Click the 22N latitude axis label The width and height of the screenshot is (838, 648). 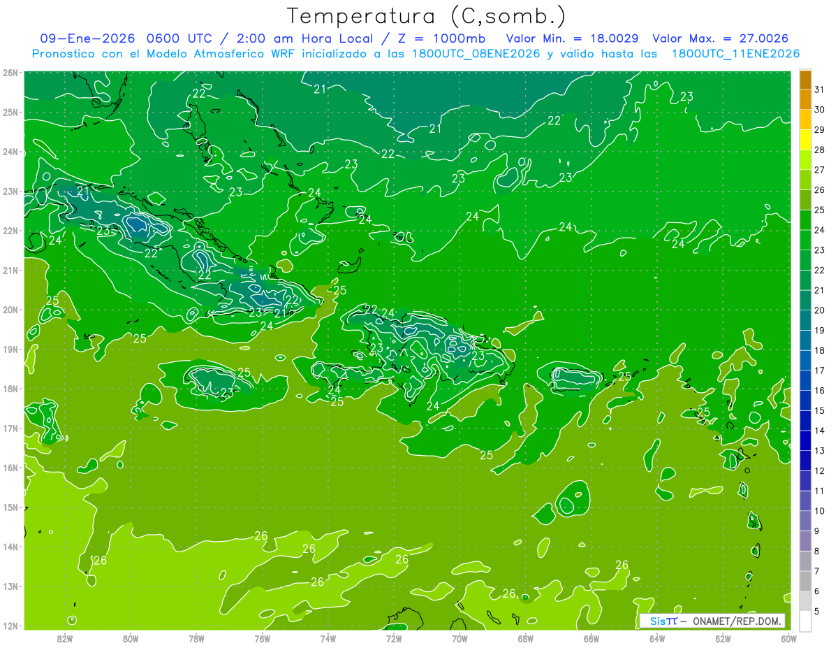point(10,230)
